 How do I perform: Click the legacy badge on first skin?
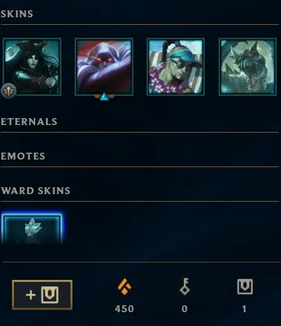tap(8, 90)
